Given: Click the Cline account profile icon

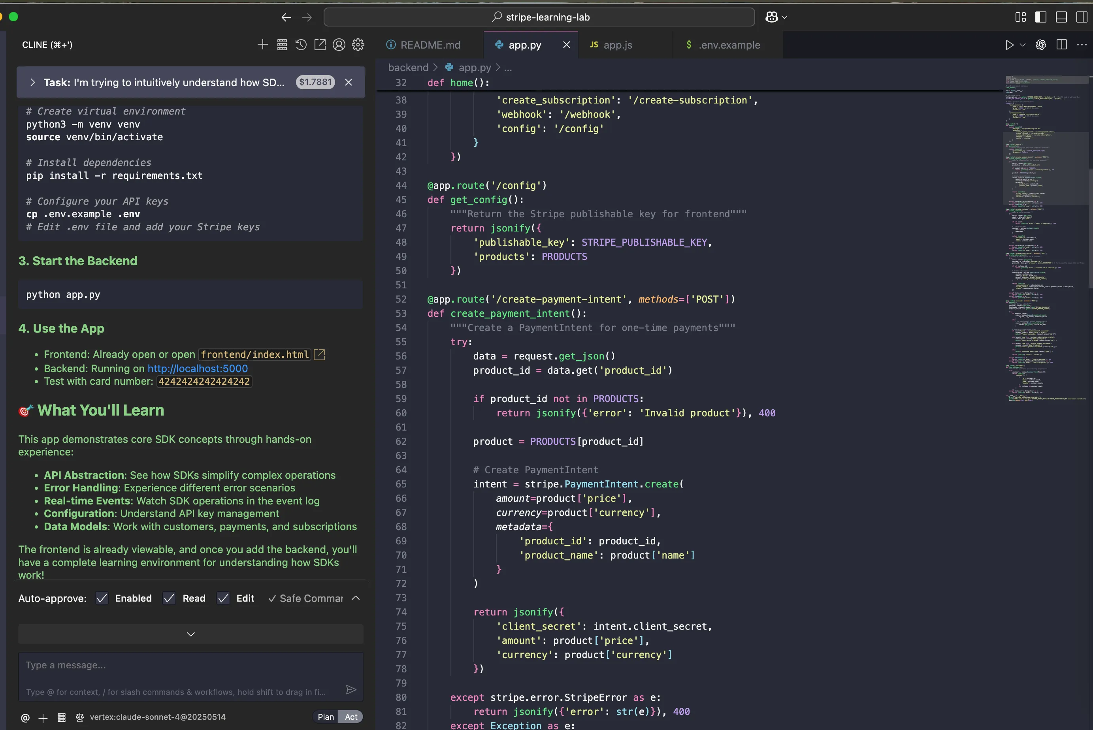Looking at the screenshot, I should click(x=339, y=45).
